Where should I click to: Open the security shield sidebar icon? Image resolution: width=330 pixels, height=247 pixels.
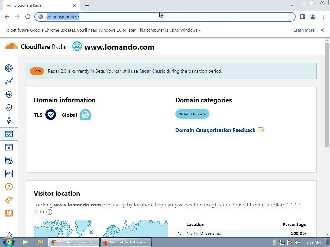point(9,107)
